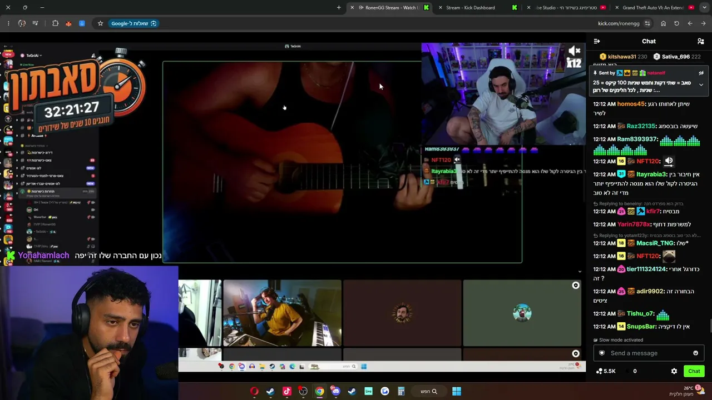Screen dimensions: 712x400
Task: Open chat identity shield icon in message box
Action: tap(601, 353)
